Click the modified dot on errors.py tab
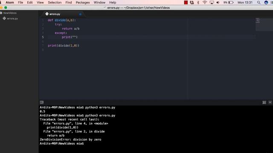273x153 pixels. [x=80, y=14]
